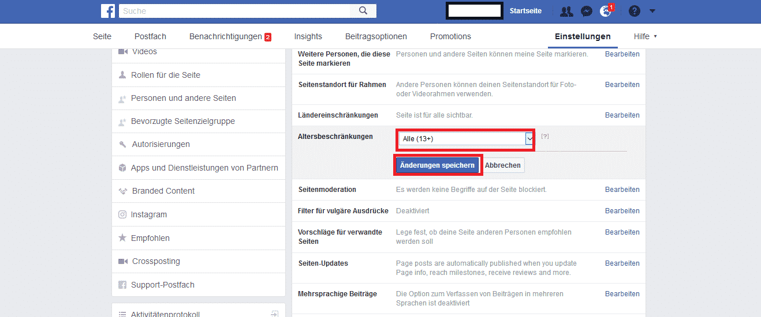Open the globe notifications icon
The height and width of the screenshot is (317, 761).
click(606, 11)
